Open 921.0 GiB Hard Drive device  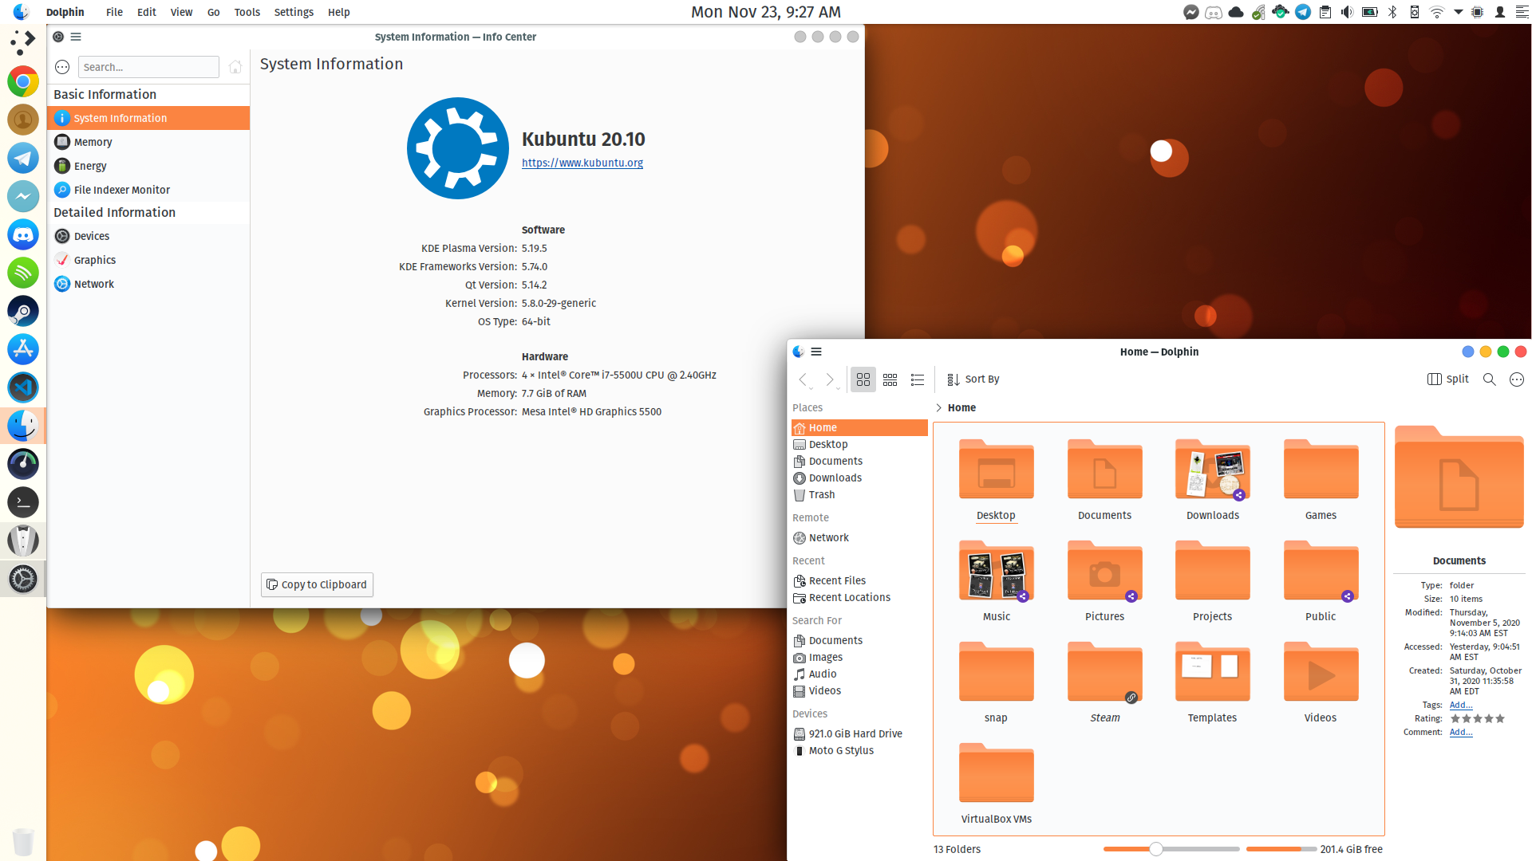[x=859, y=733]
